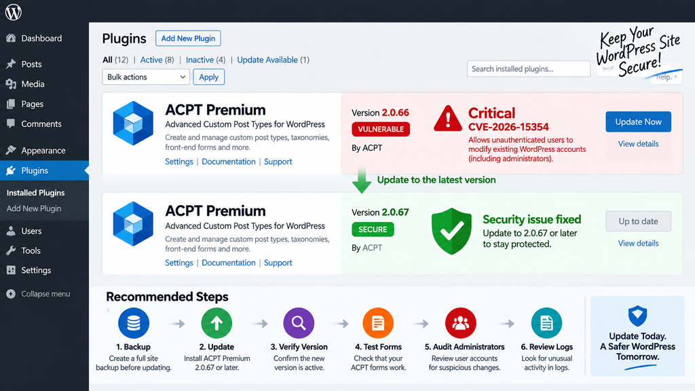695x391 pixels.
Task: Filter plugins by Inactive
Action: coord(205,60)
